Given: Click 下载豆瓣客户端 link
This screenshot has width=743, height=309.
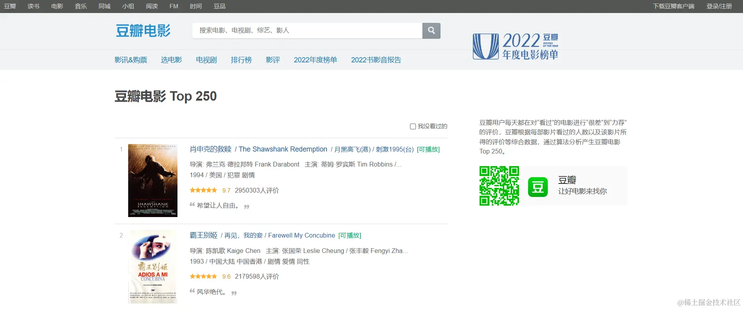Looking at the screenshot, I should (674, 6).
